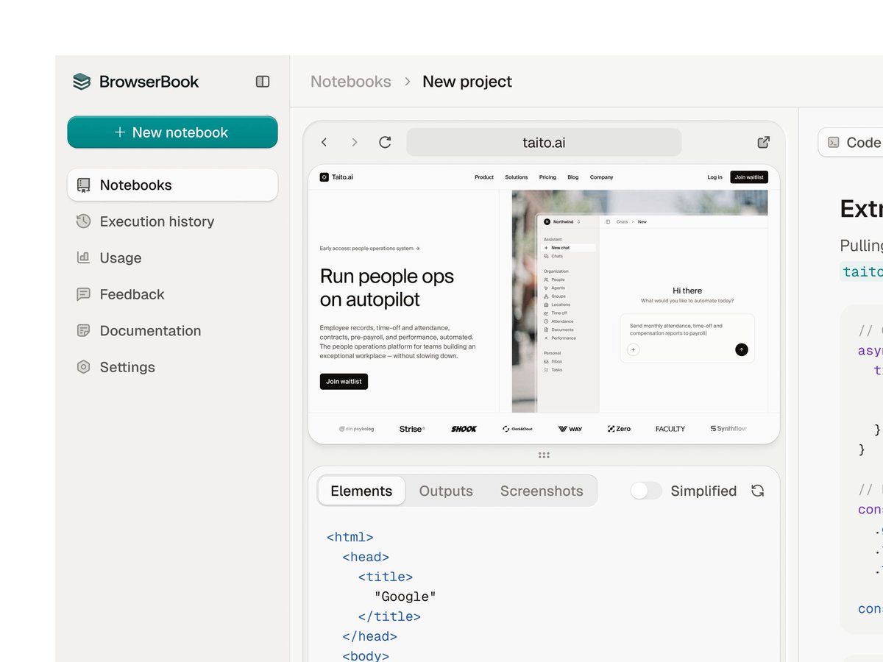Click the New project breadcrumb
This screenshot has height=662, width=883.
(467, 82)
